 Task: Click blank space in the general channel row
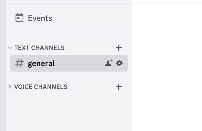coord(79,63)
